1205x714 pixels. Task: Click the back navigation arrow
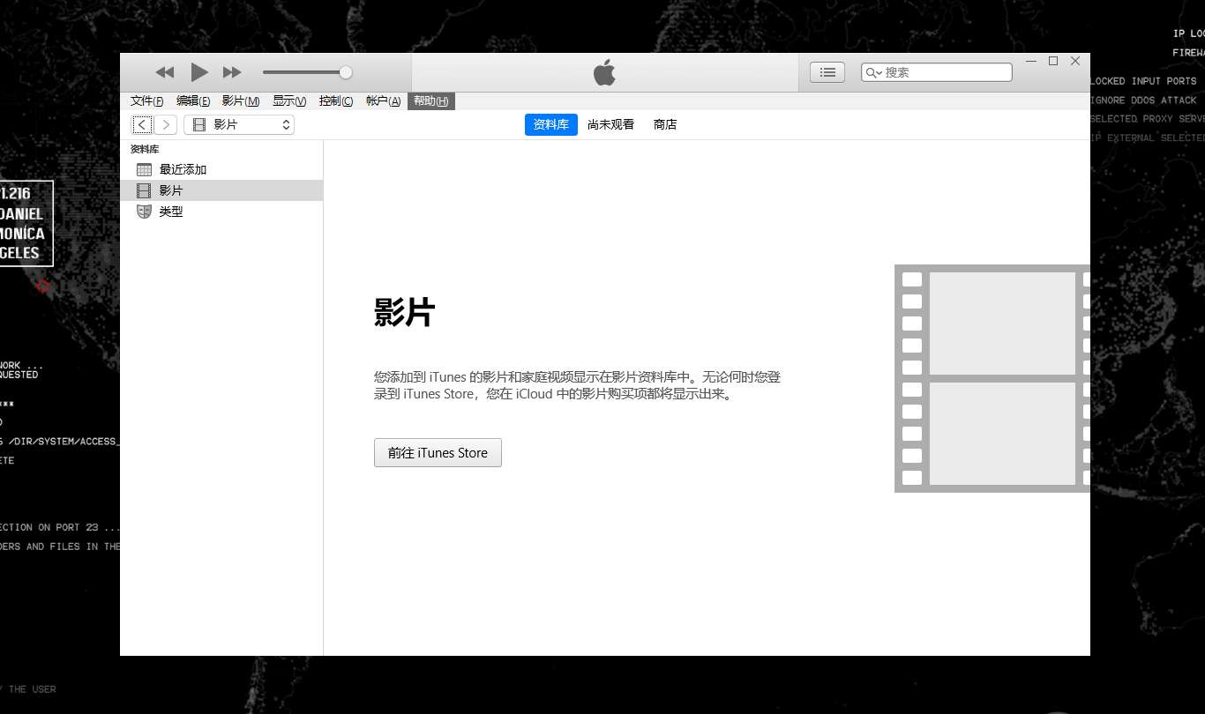pos(142,124)
